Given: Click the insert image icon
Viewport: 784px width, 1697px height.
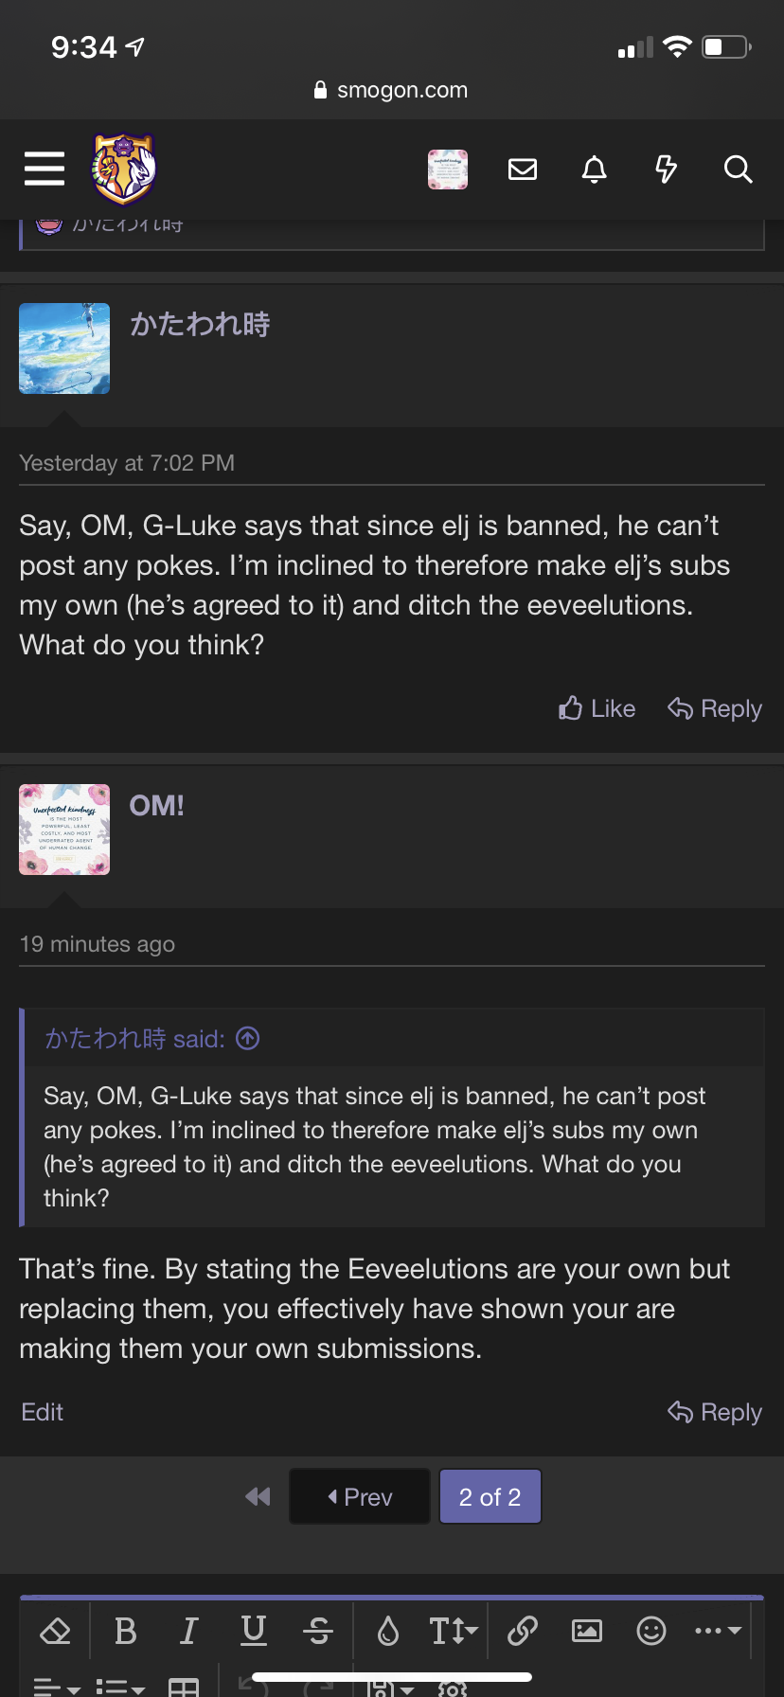Looking at the screenshot, I should tap(587, 1631).
